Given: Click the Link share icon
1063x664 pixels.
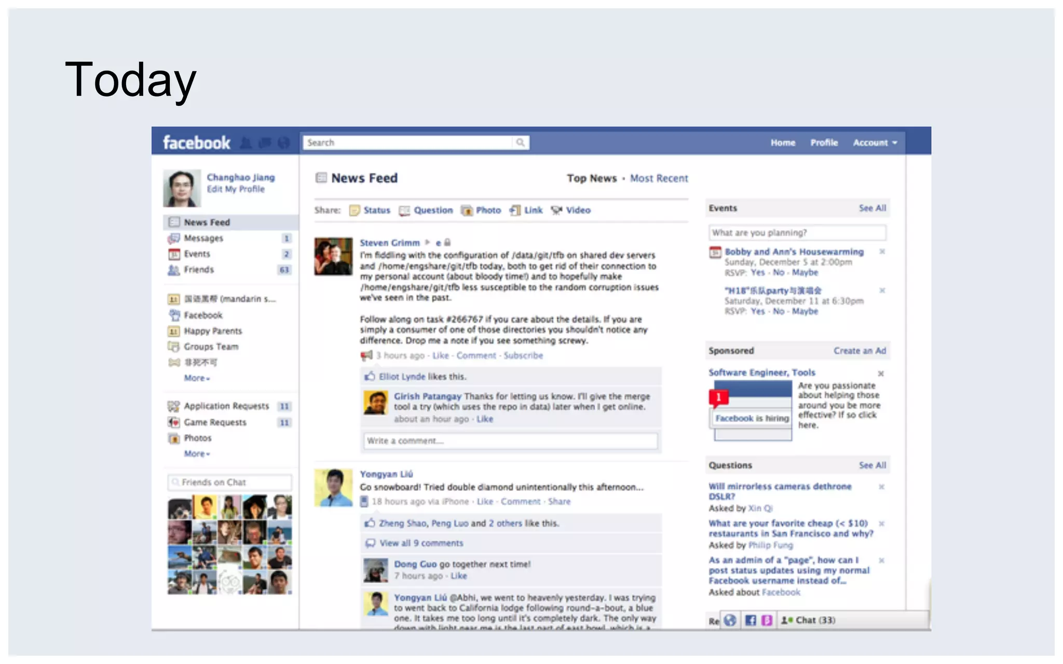Looking at the screenshot, I should point(515,210).
